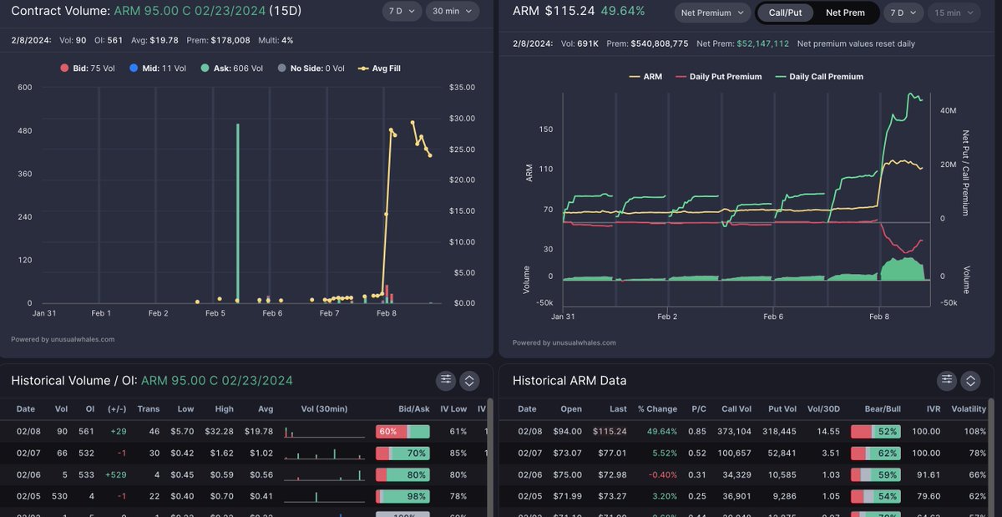Expand Historical Volume / OI panel icon
1002x517 pixels.
tap(469, 380)
